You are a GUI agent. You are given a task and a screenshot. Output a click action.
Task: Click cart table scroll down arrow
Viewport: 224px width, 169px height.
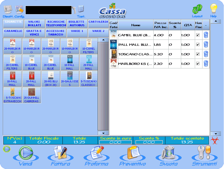(216, 134)
